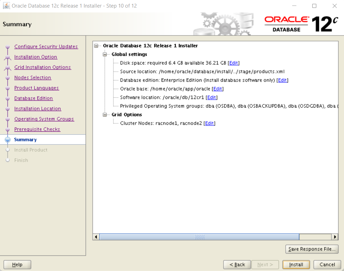Click the Configure Security Updates step bullet

[x=8, y=47]
